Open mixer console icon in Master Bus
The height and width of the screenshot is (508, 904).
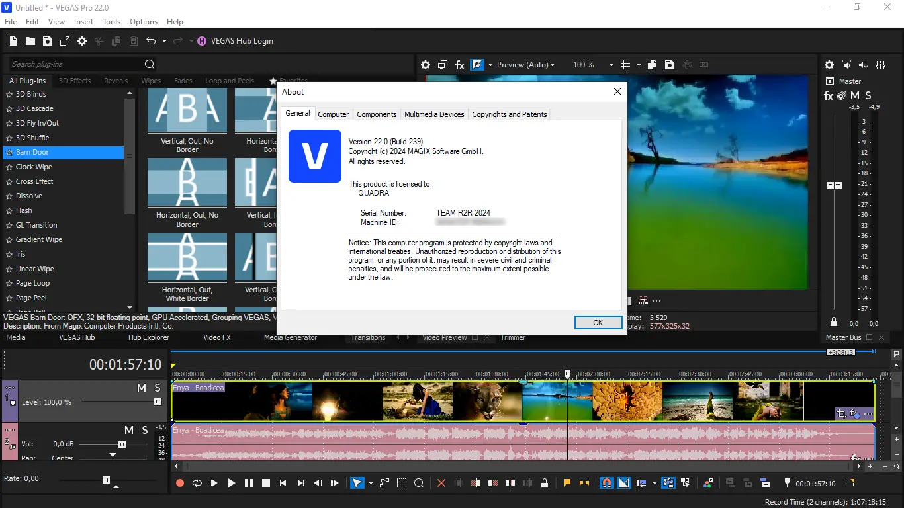click(x=881, y=65)
